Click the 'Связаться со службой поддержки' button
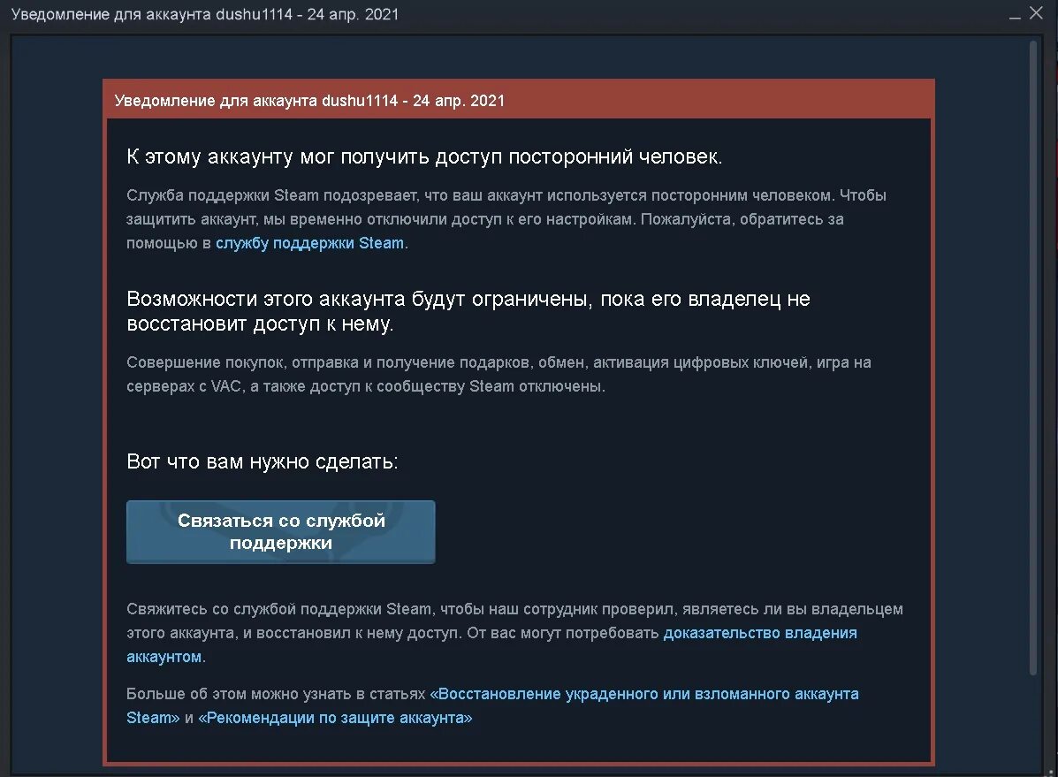This screenshot has height=777, width=1058. coord(281,532)
